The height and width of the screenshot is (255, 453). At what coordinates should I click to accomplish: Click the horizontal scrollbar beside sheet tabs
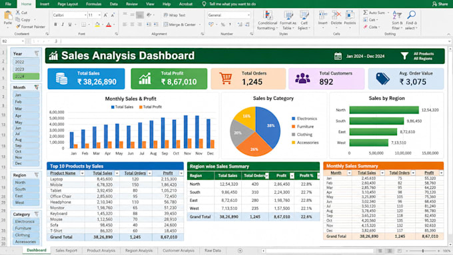point(320,251)
